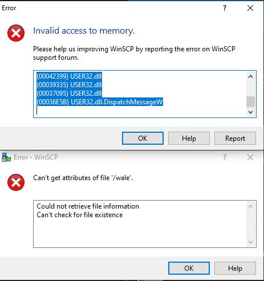Open Help in the Error - WinSCP dialog
The image size is (264, 281).
[x=235, y=268]
